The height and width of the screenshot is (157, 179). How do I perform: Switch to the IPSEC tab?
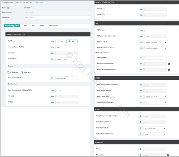[x=42, y=26]
